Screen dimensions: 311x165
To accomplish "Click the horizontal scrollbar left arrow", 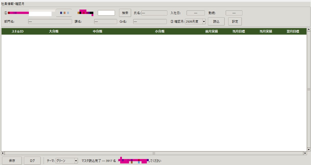I will click(3, 153).
